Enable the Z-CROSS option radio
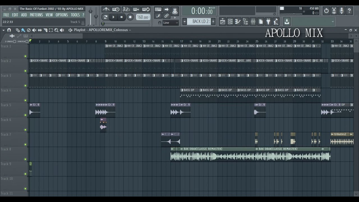 (x=15, y=42)
